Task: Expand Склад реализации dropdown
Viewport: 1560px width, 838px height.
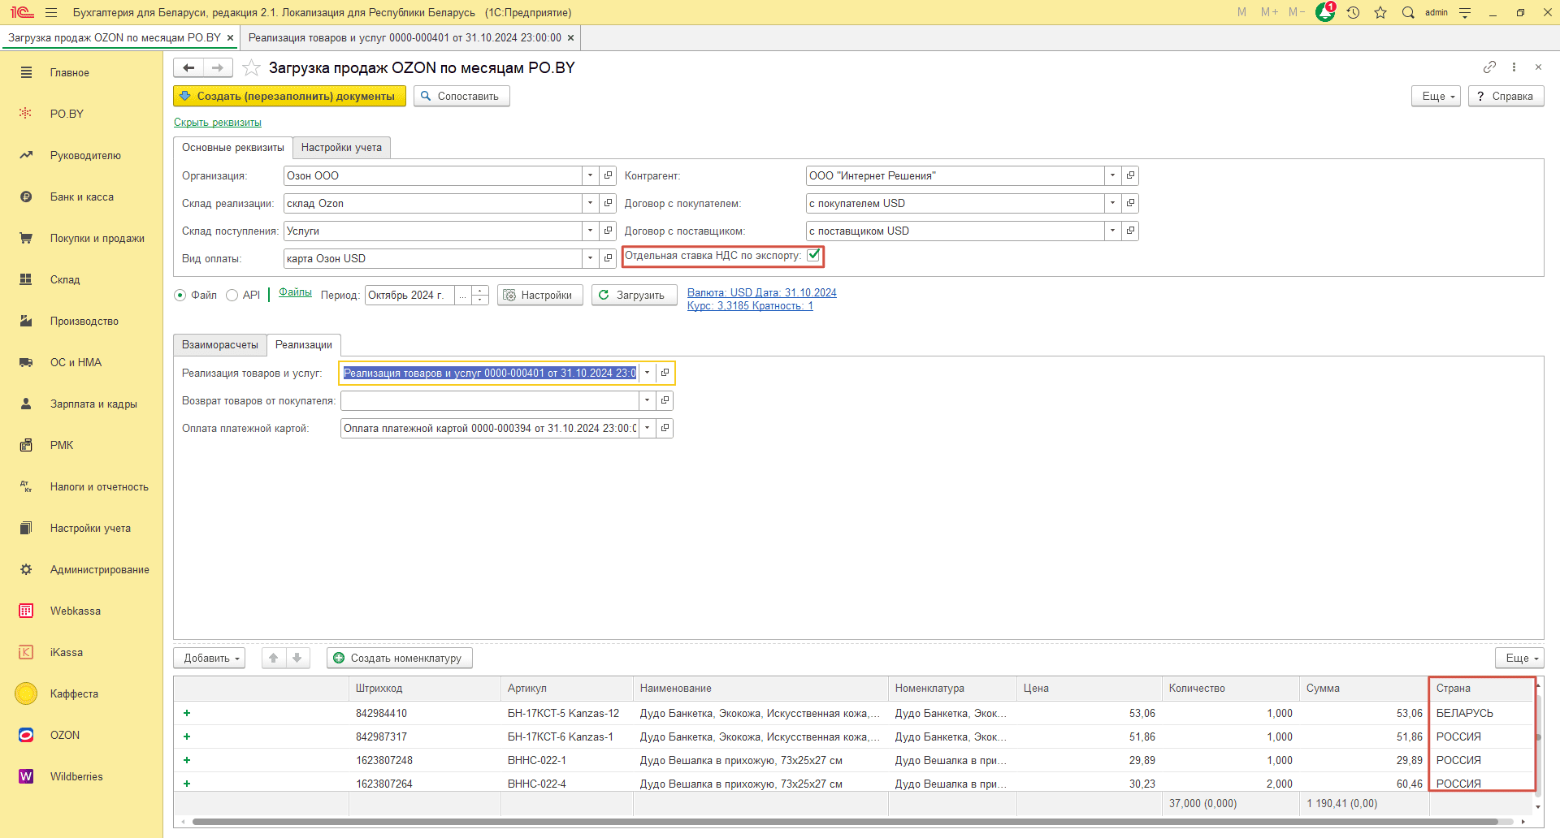Action: tap(591, 203)
